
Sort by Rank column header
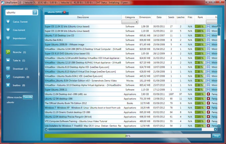(x=200, y=17)
